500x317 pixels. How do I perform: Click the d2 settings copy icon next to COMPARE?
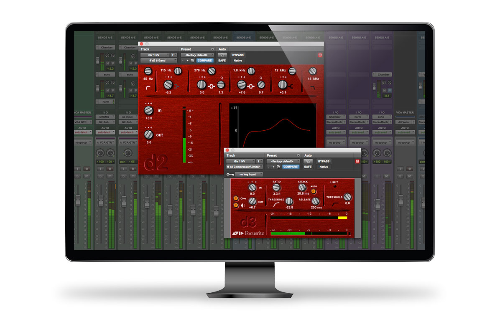point(193,61)
